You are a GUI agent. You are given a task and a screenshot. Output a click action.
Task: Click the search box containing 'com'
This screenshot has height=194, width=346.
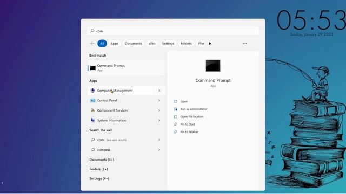(x=173, y=31)
